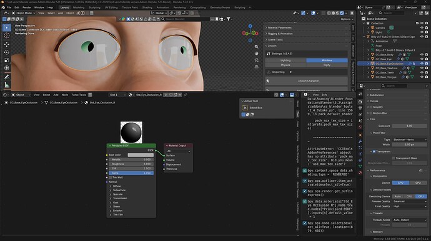
Task: Enable rendered viewport shading mode icon
Action: click(342, 13)
